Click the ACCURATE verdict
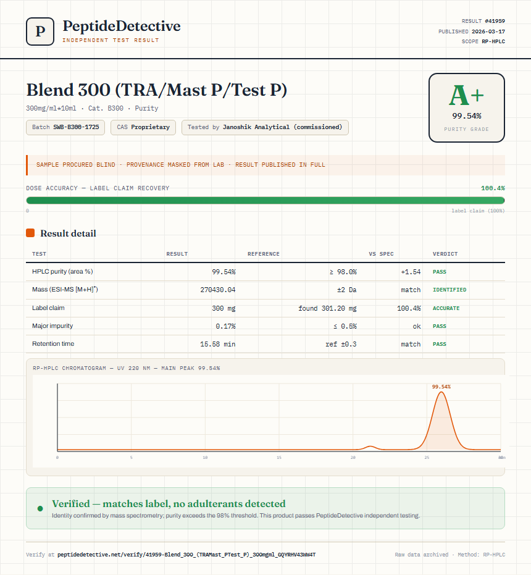This screenshot has width=531, height=575. (446, 308)
